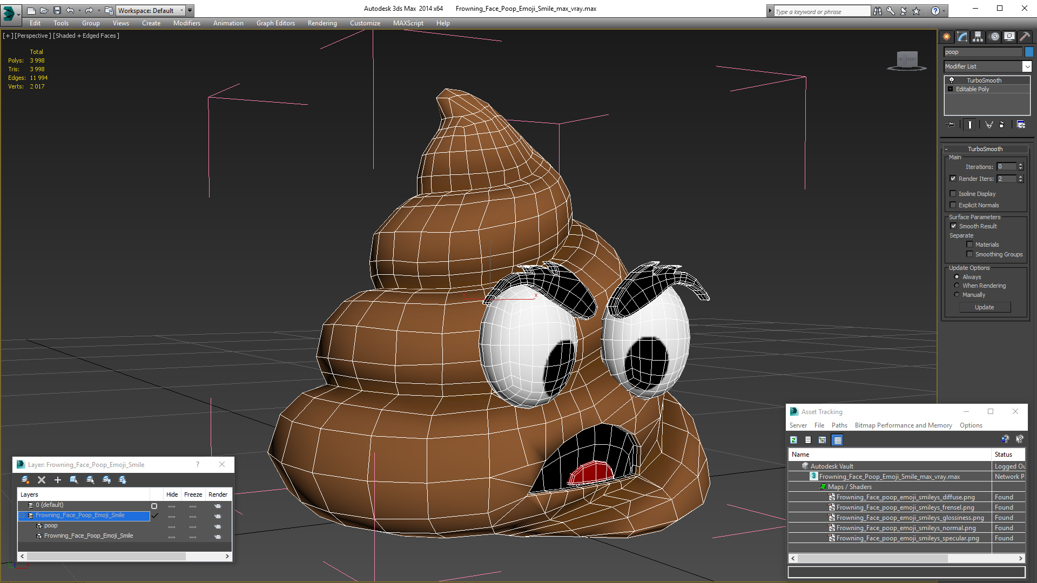The image size is (1037, 583).
Task: Enable Separate by Smoothing Groups checkbox
Action: coord(969,254)
